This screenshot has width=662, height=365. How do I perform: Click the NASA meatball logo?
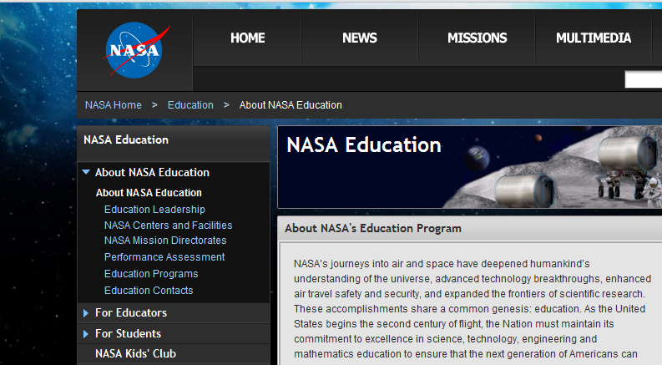[135, 50]
